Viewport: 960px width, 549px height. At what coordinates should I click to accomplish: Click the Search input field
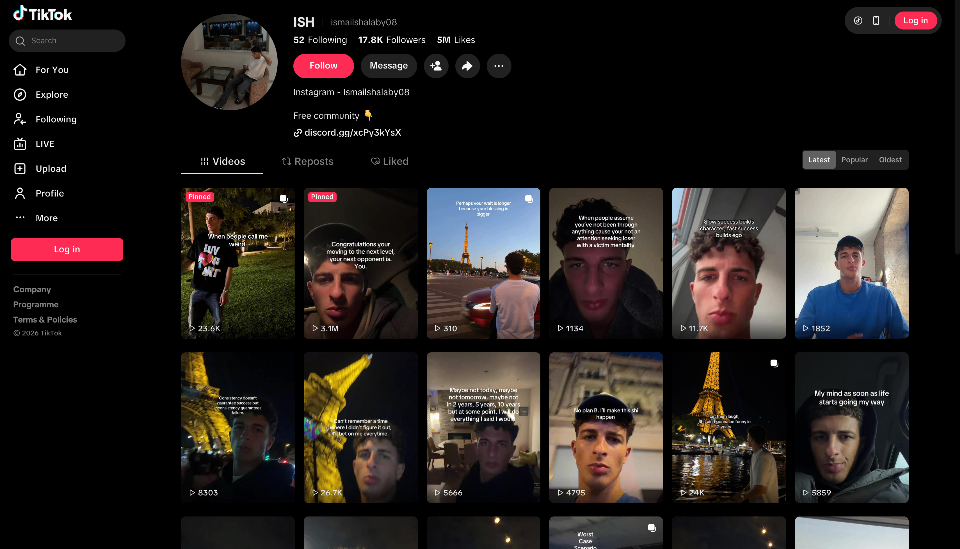(67, 41)
